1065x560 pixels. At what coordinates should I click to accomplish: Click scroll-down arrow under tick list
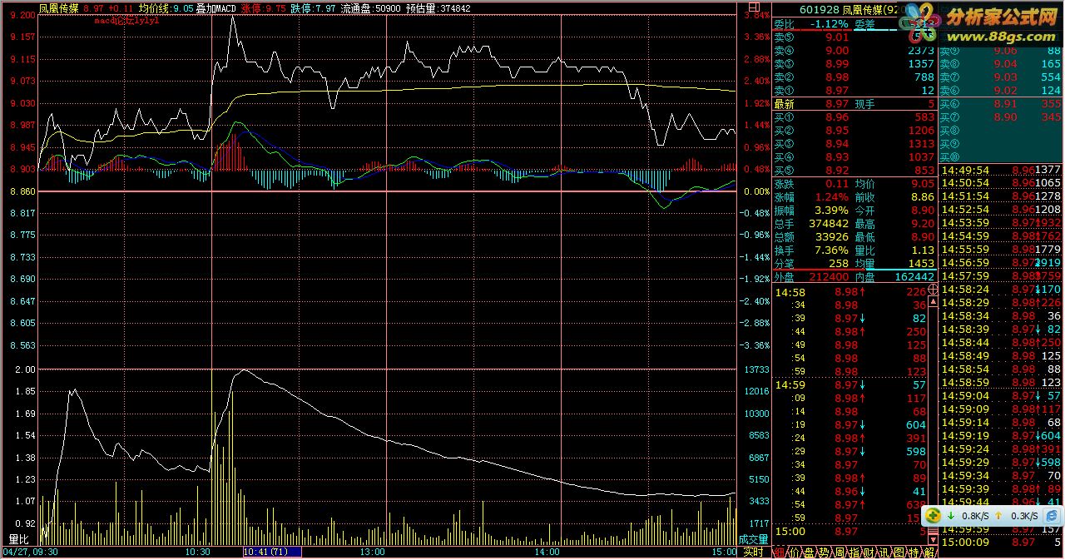click(x=933, y=540)
